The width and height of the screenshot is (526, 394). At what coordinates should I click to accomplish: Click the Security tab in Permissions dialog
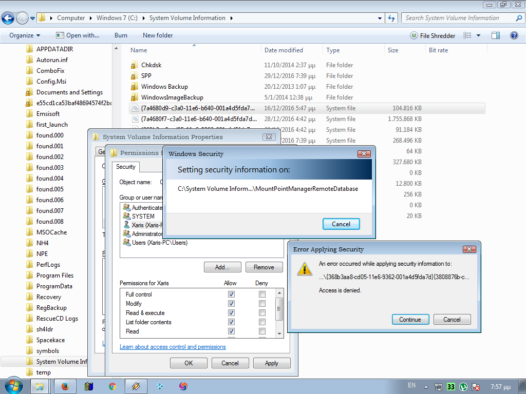(126, 167)
